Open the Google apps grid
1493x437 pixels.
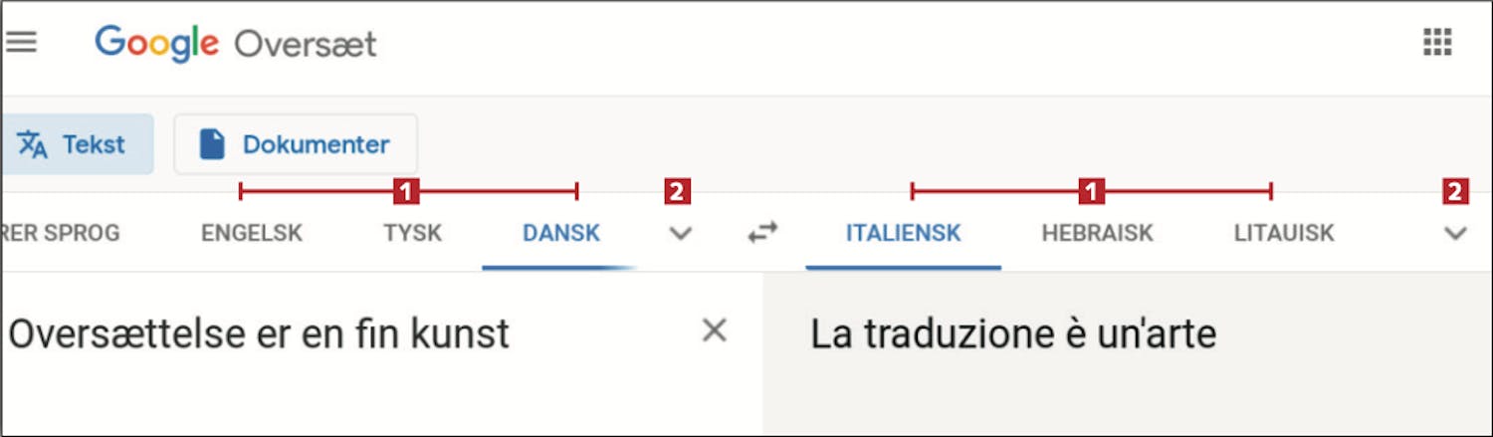click(1437, 43)
